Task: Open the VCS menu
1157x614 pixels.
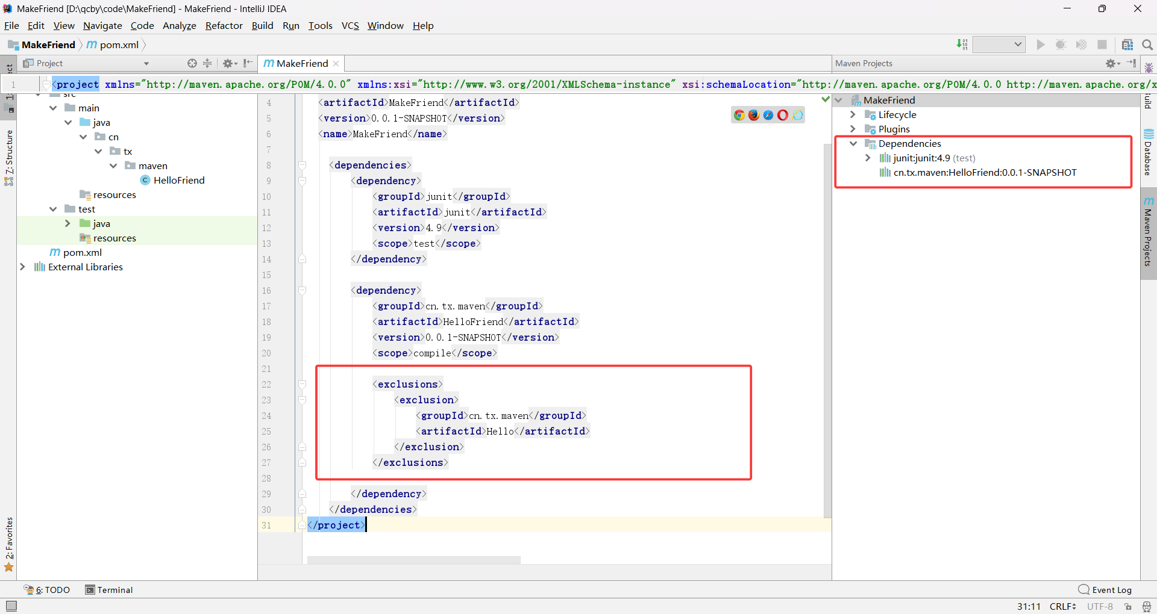Action: click(350, 25)
